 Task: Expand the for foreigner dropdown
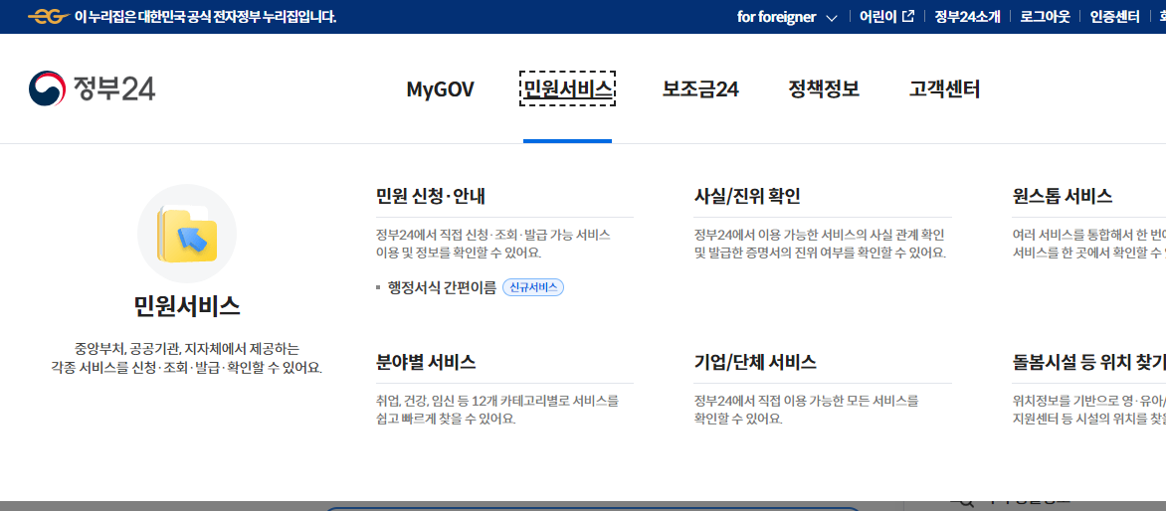click(788, 16)
